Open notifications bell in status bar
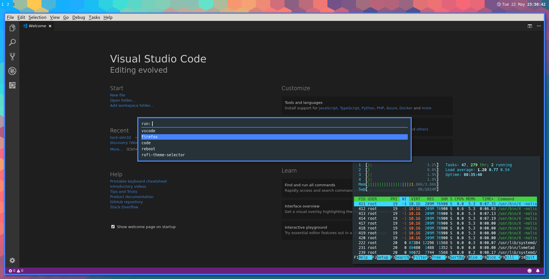Viewport: 549px width, 279px height. [x=538, y=271]
